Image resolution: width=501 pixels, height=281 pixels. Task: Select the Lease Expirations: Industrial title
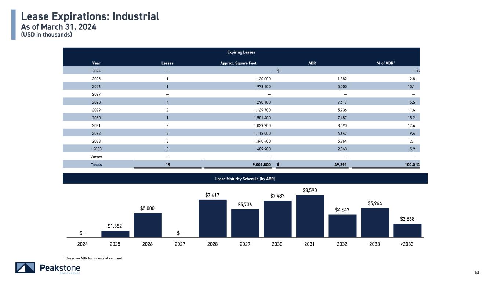90,16
